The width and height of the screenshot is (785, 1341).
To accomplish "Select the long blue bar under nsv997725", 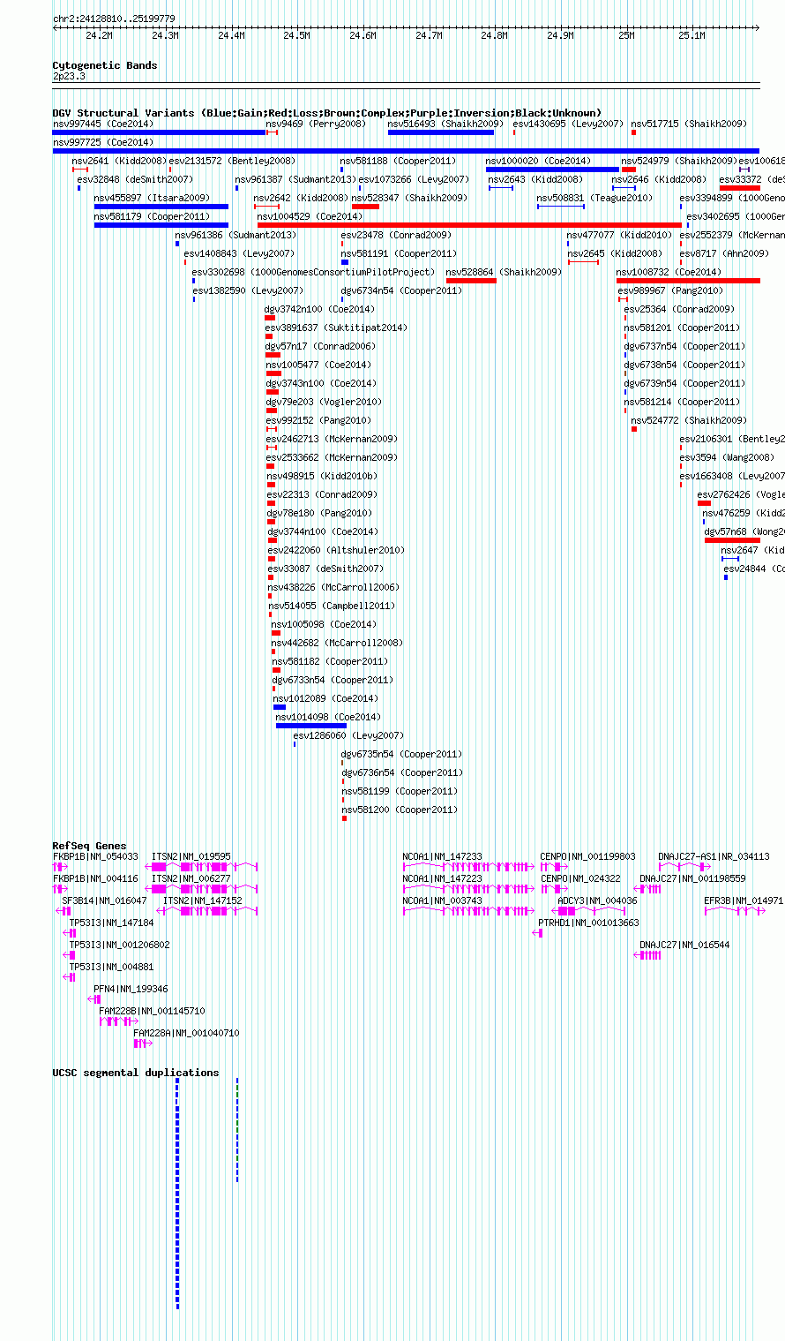I will pos(406,151).
